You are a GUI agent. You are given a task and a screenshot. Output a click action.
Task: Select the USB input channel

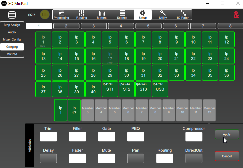coord(160,89)
